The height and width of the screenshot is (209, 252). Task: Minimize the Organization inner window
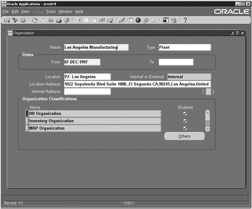233,33
